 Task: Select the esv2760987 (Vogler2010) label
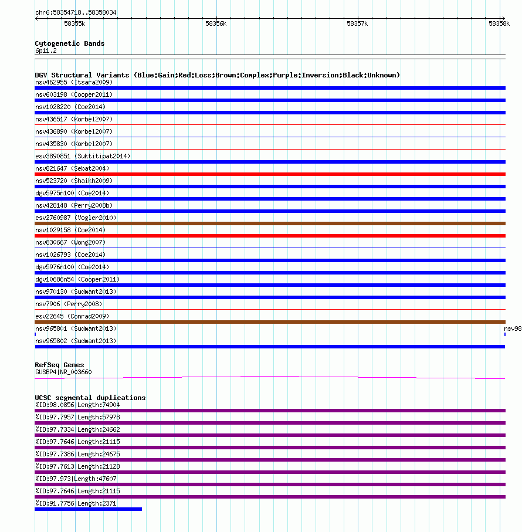pyautogui.click(x=76, y=218)
